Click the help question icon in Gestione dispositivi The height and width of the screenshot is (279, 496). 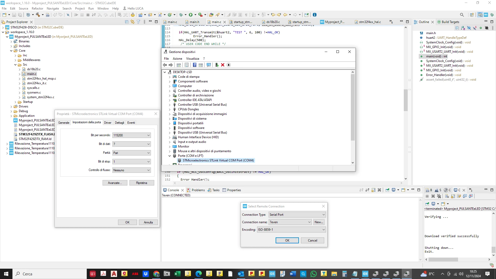pos(195,65)
